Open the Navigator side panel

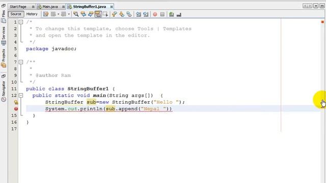point(4,91)
